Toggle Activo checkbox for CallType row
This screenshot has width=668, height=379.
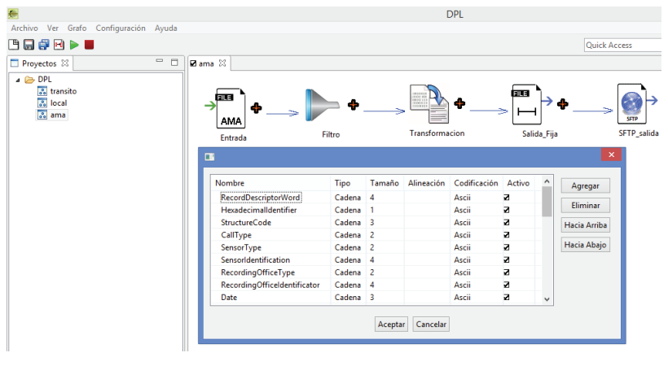coord(507,235)
